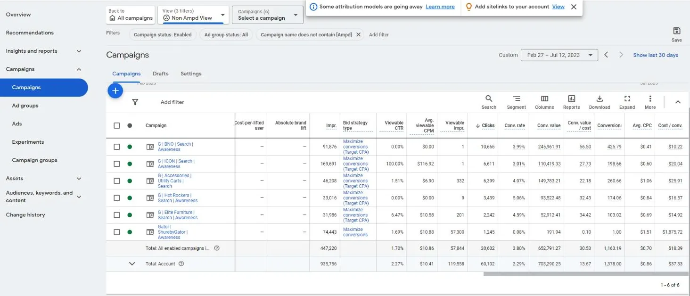Click Show last 30 days link
The height and width of the screenshot is (296, 690).
coord(656,55)
